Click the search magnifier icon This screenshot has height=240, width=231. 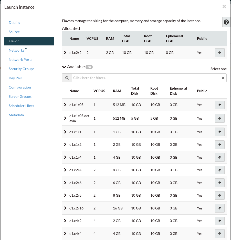point(67,78)
